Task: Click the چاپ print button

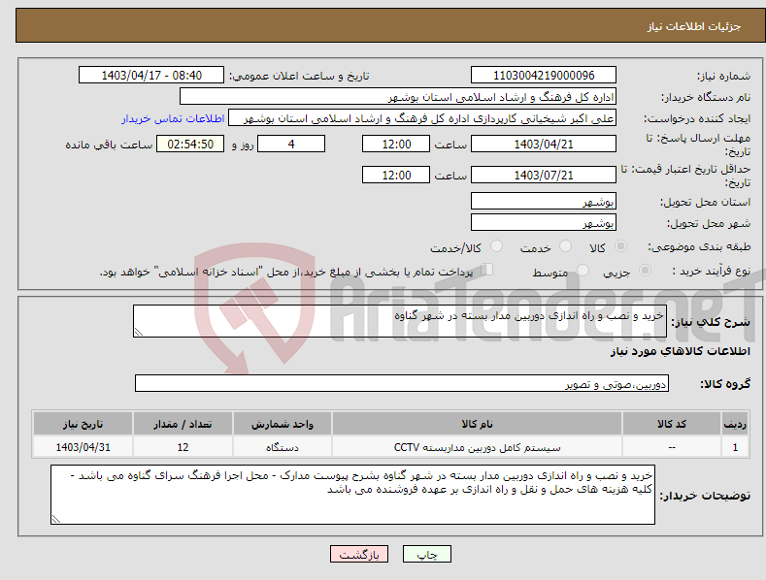Action: (427, 554)
